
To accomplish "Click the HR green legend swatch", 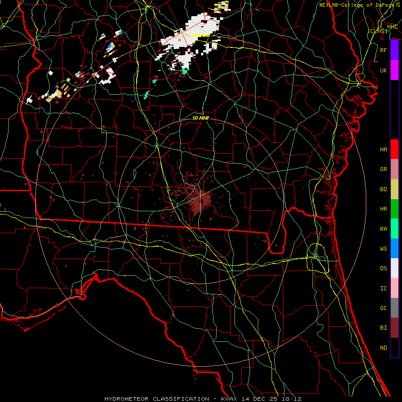I will pos(394,209).
